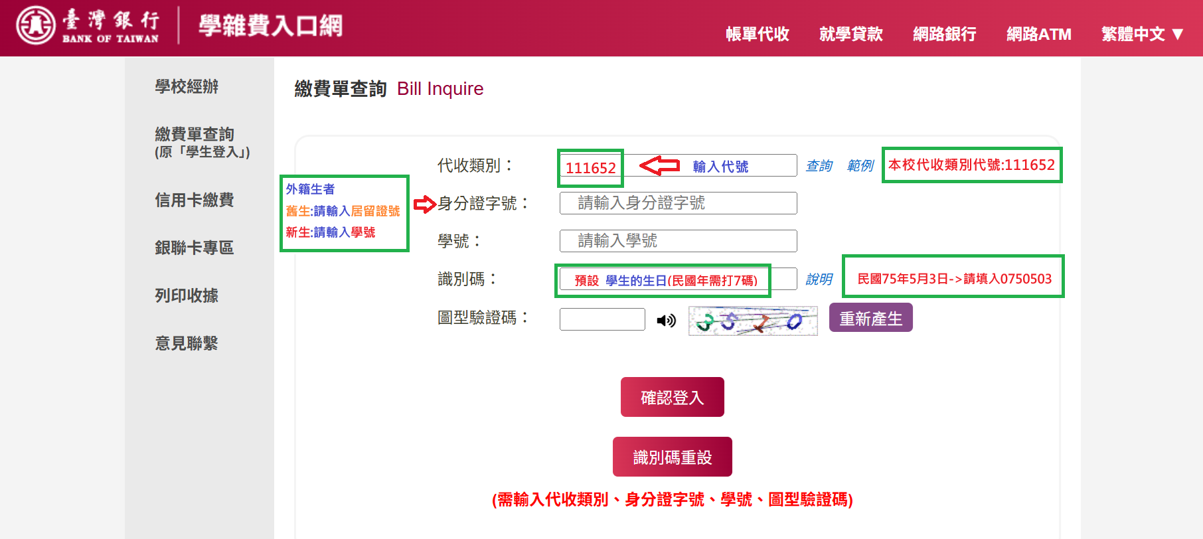Open 網路銀行 in the top navigation
This screenshot has width=1203, height=539.
click(x=945, y=34)
